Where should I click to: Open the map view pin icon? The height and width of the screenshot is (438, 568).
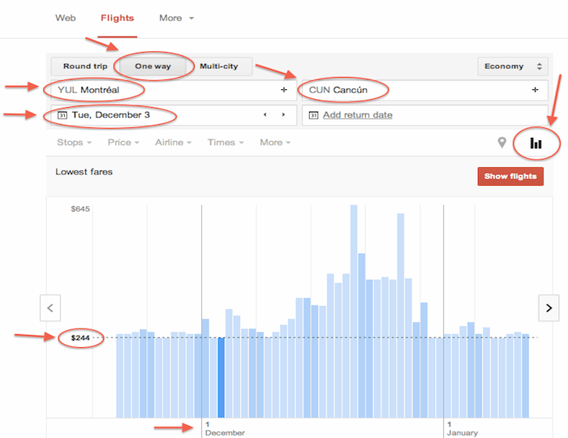[501, 143]
